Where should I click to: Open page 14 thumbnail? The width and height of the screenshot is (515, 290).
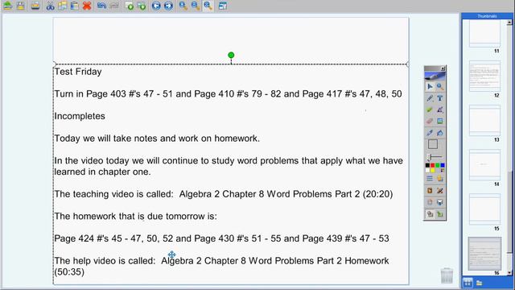coord(484,164)
